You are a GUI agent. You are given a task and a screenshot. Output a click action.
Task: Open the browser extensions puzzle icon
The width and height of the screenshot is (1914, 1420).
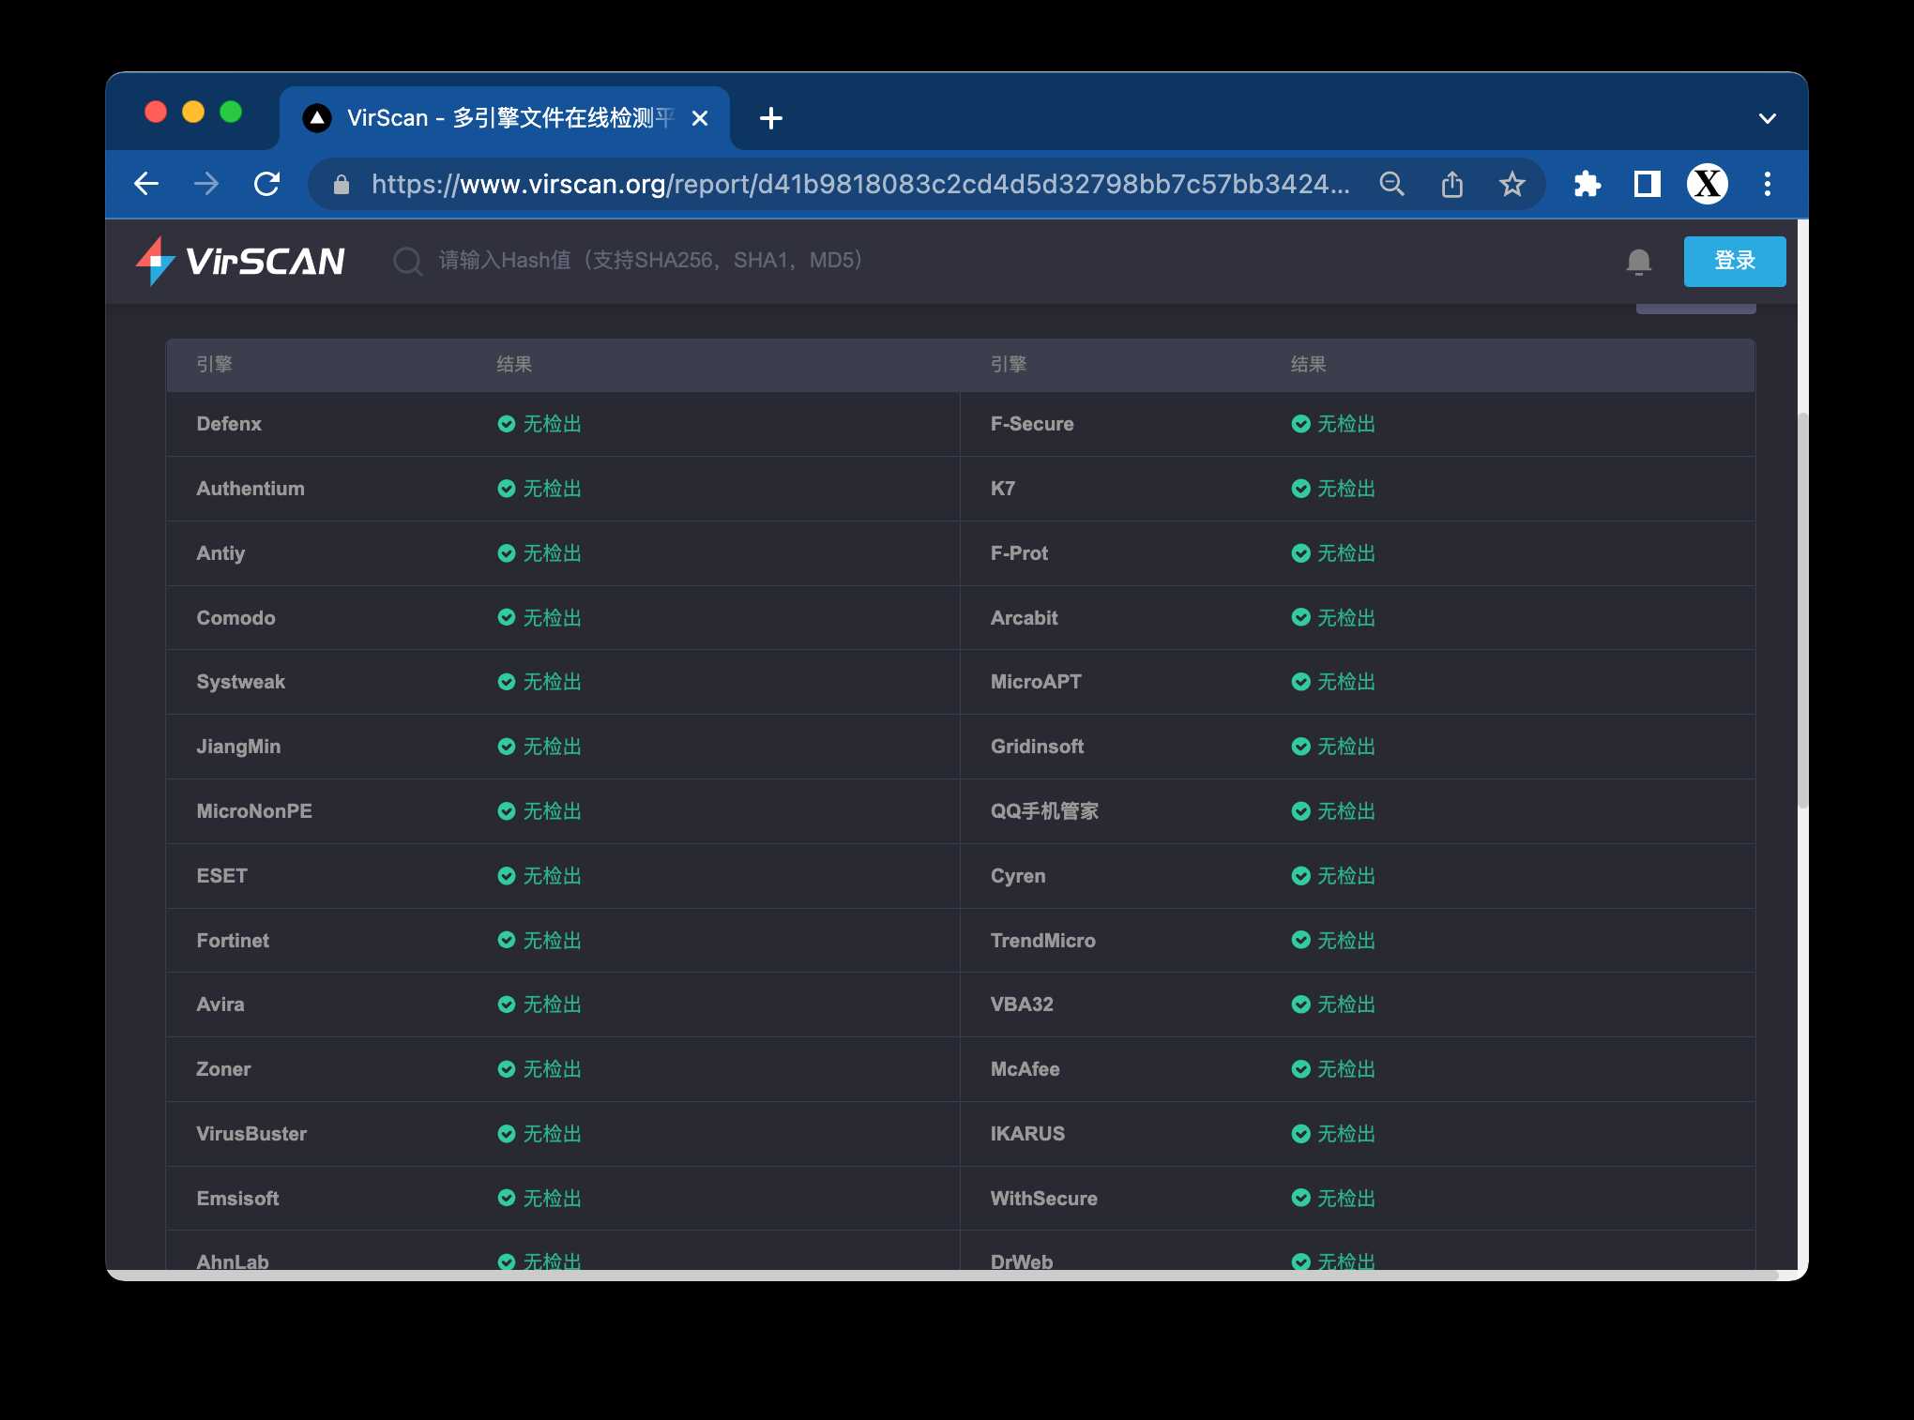[1587, 184]
